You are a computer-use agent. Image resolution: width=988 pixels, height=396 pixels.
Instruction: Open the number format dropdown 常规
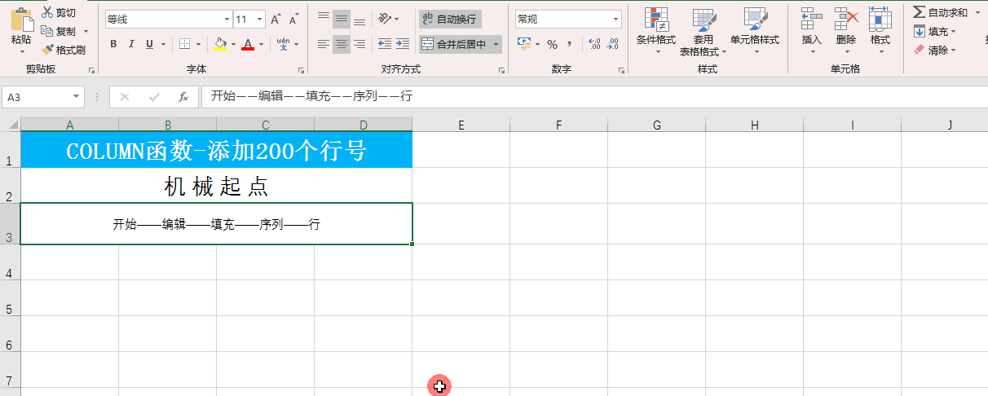click(615, 19)
